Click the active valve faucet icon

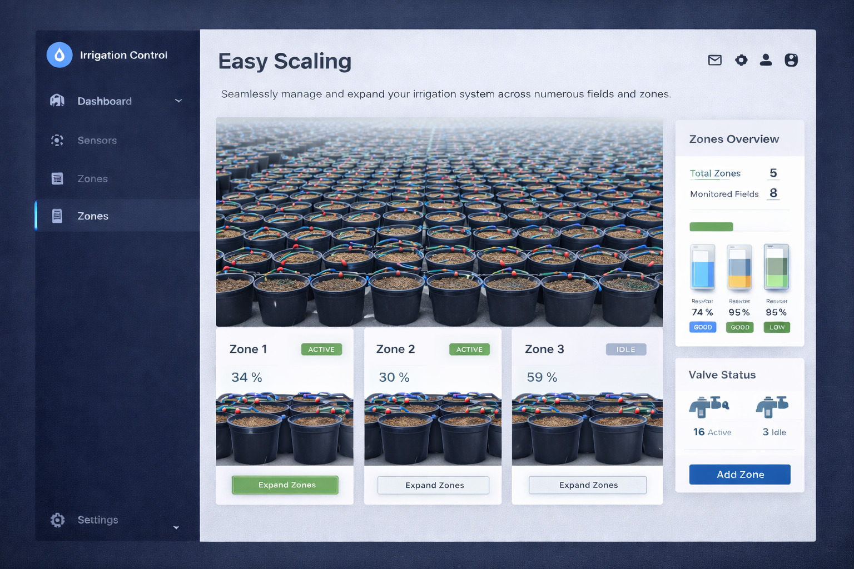point(709,407)
